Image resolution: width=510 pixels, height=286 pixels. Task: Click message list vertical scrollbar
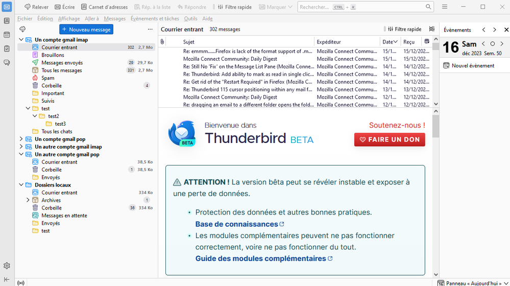coord(436,71)
